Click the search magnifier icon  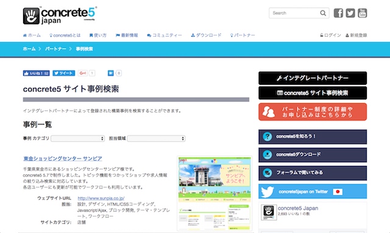point(323,13)
